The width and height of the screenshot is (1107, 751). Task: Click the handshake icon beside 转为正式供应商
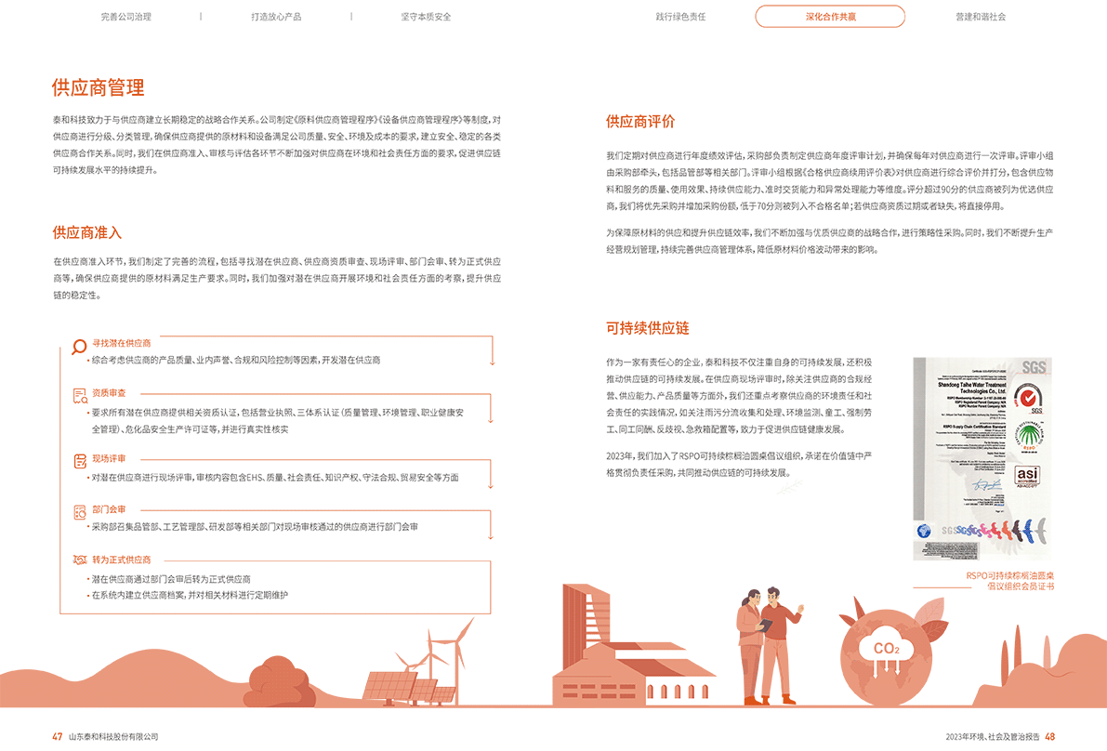pos(80,560)
